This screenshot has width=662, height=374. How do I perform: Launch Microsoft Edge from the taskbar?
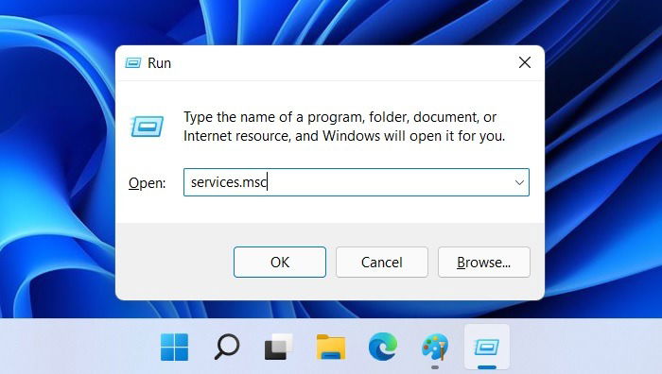coord(382,347)
